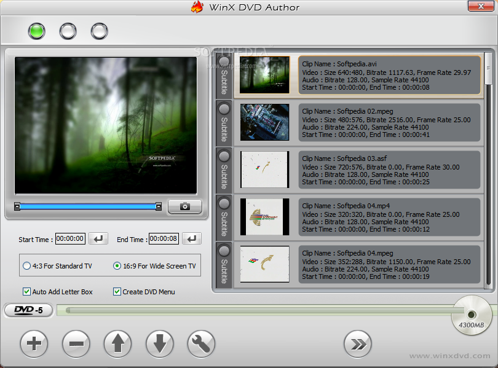Click Subtitle button for Softpedia 04.mp4
The image size is (498, 368).
pos(224,217)
